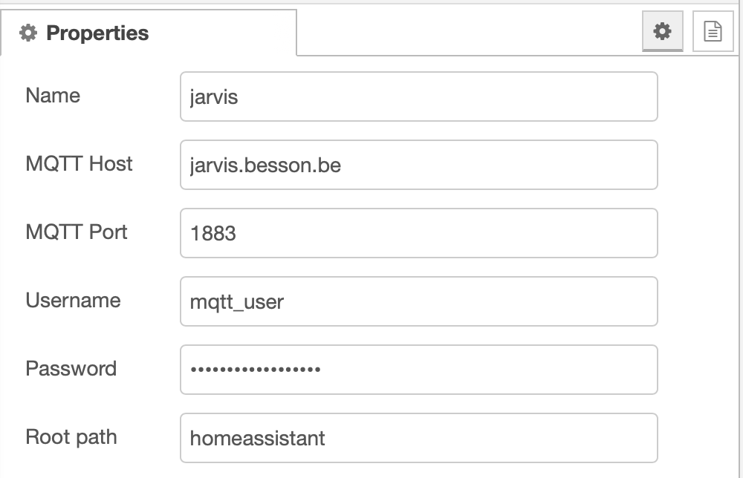Select the MQTT Port input box

(418, 233)
